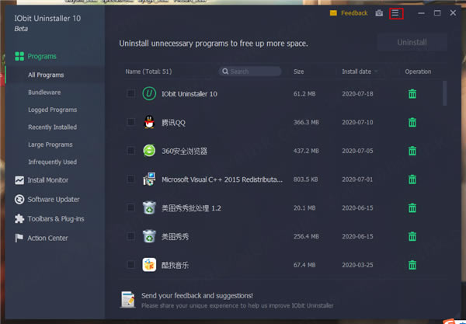Viewport: 466px width, 324px height.
Task: Open the toolbox icon next to Feedback
Action: (379, 13)
